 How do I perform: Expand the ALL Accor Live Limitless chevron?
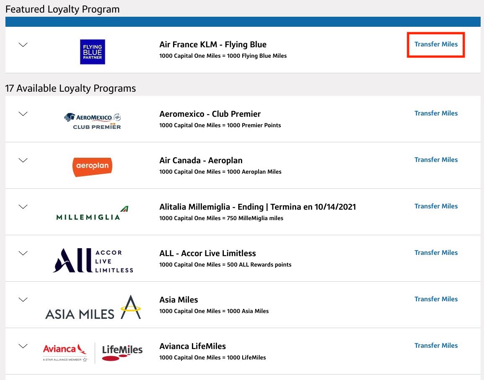23,253
